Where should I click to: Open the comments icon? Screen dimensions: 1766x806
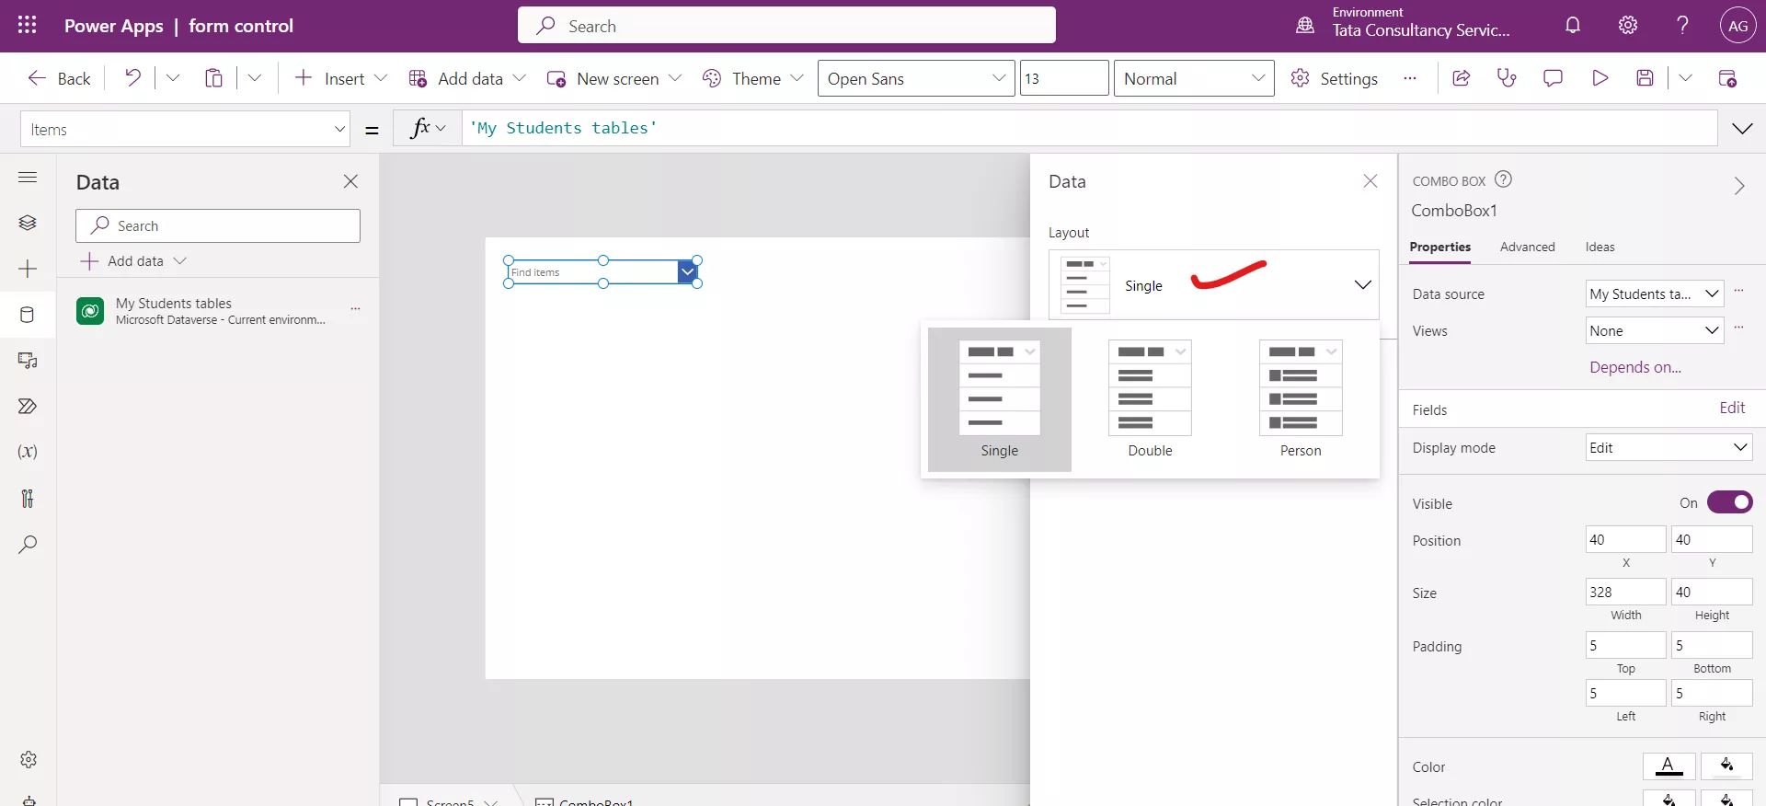pos(1553,78)
